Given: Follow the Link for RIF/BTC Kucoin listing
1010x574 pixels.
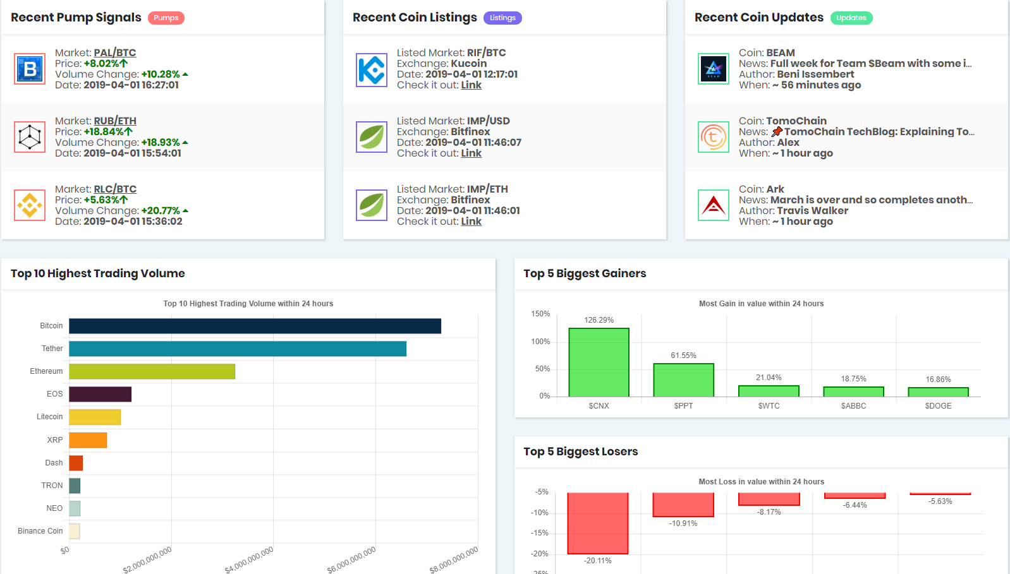Looking at the screenshot, I should click(471, 85).
